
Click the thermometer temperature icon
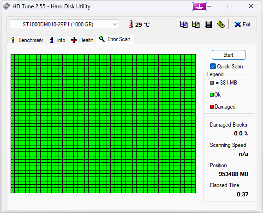pyautogui.click(x=131, y=24)
